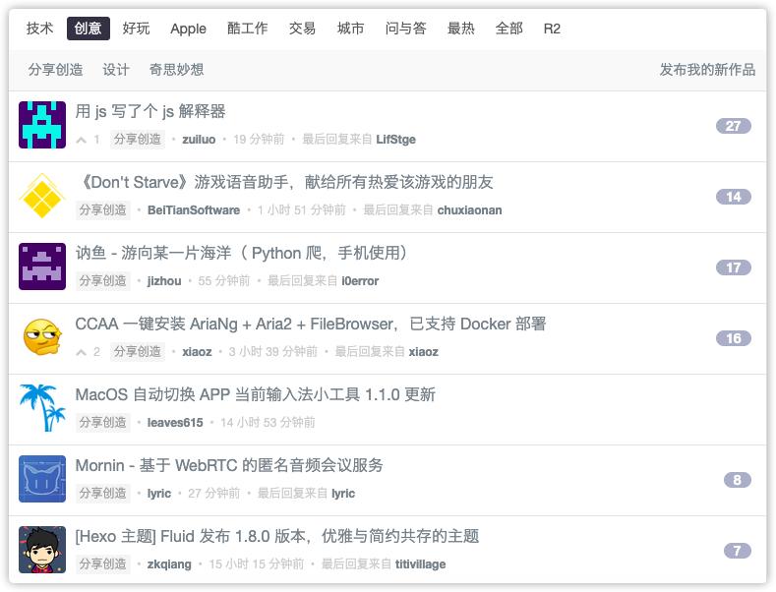This screenshot has height=592, width=776.
Task: Open 设计 node link
Action: pos(116,69)
